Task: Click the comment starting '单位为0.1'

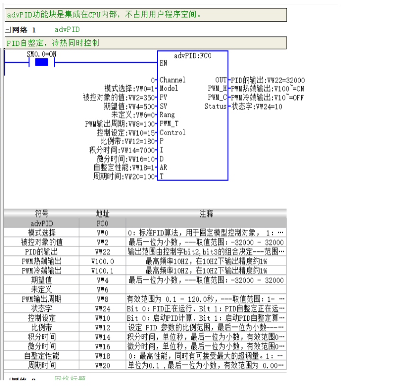Action: [x=206, y=366]
